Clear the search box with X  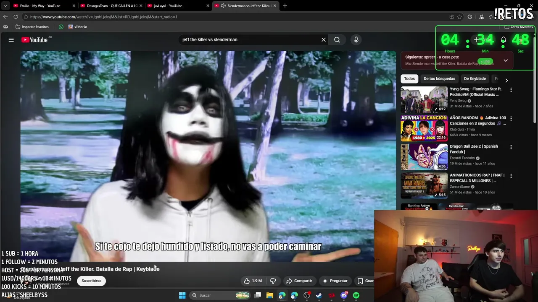[x=324, y=40]
